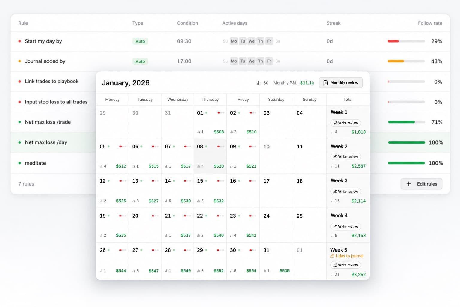The width and height of the screenshot is (460, 307).
Task: Click the Monthly P&L value $11.1k
Action: [307, 83]
